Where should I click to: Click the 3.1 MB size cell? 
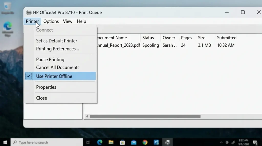204,45
